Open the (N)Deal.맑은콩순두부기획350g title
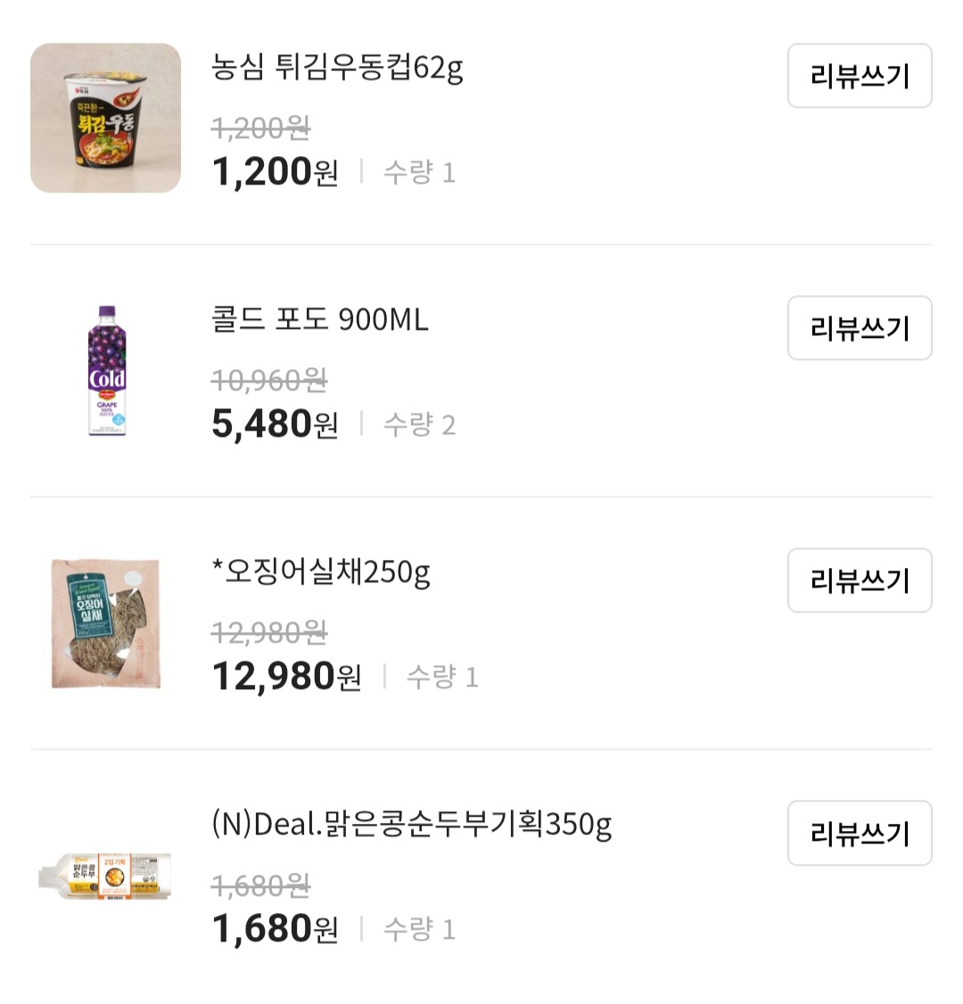The image size is (963, 1004). (411, 824)
